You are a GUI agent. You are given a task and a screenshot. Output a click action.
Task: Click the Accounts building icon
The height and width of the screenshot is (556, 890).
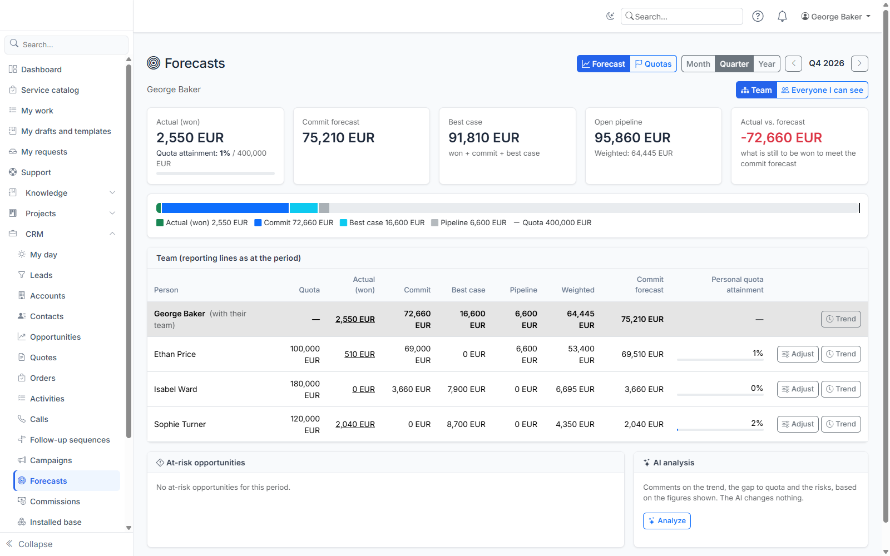pyautogui.click(x=22, y=295)
